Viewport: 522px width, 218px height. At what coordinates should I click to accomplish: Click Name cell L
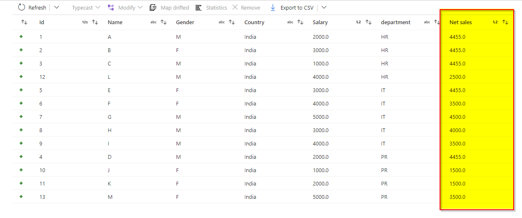coord(109,77)
